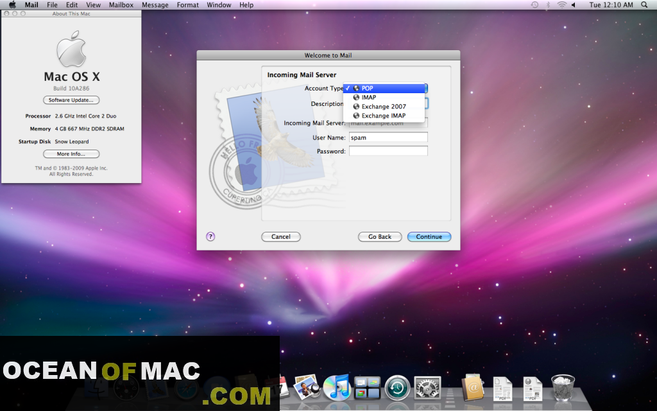Image resolution: width=657 pixels, height=411 pixels.
Task: Click the Apple logo in About This Mac
Action: coord(71,49)
